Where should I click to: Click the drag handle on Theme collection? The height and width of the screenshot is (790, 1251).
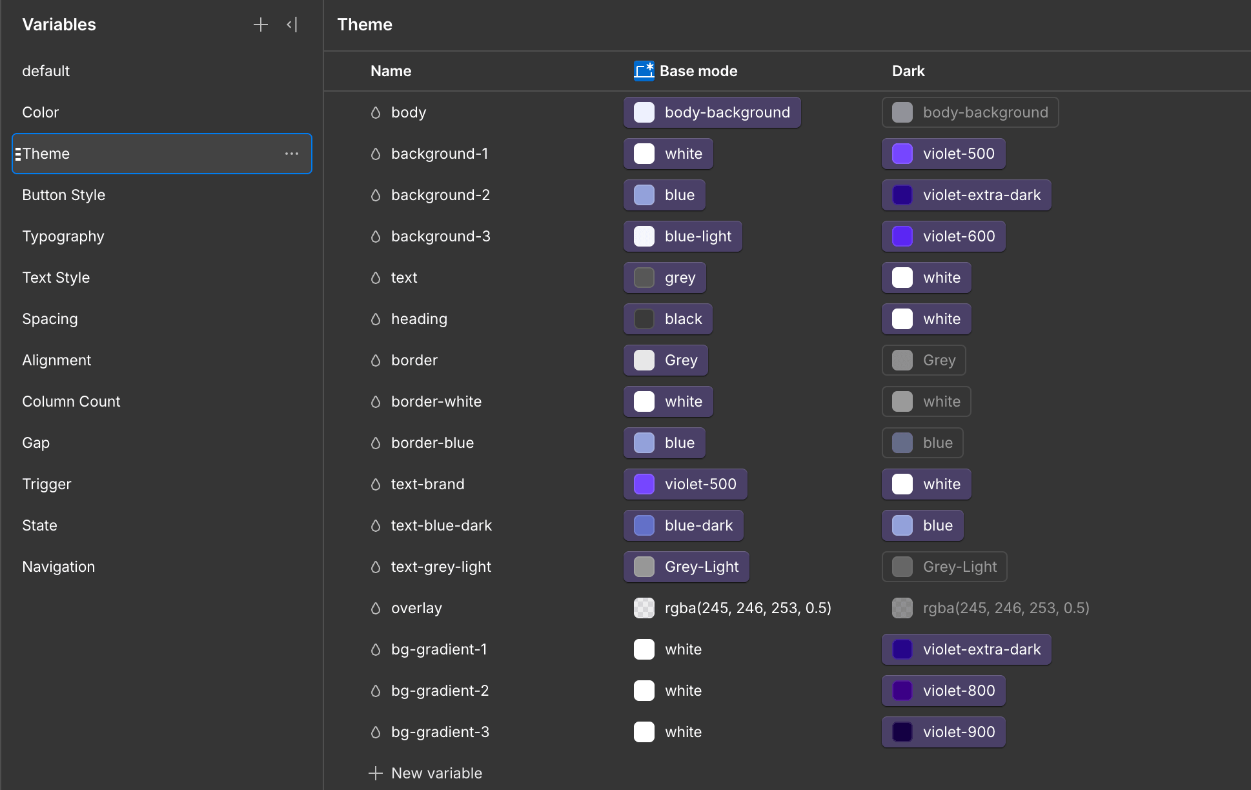point(18,154)
